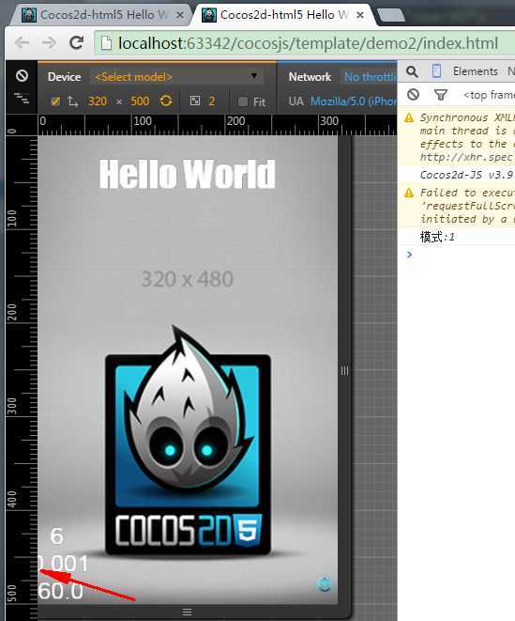
Task: Click the 60.0 FPS counter text
Action: click(61, 591)
